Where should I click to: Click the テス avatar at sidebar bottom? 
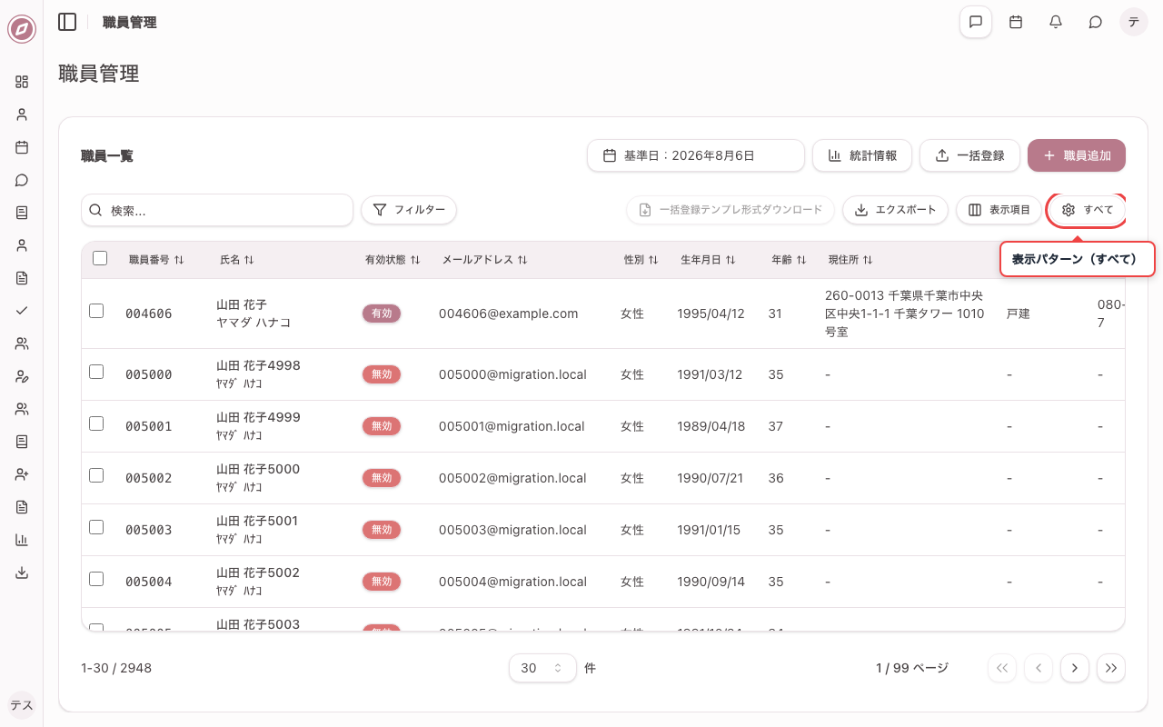tap(22, 705)
